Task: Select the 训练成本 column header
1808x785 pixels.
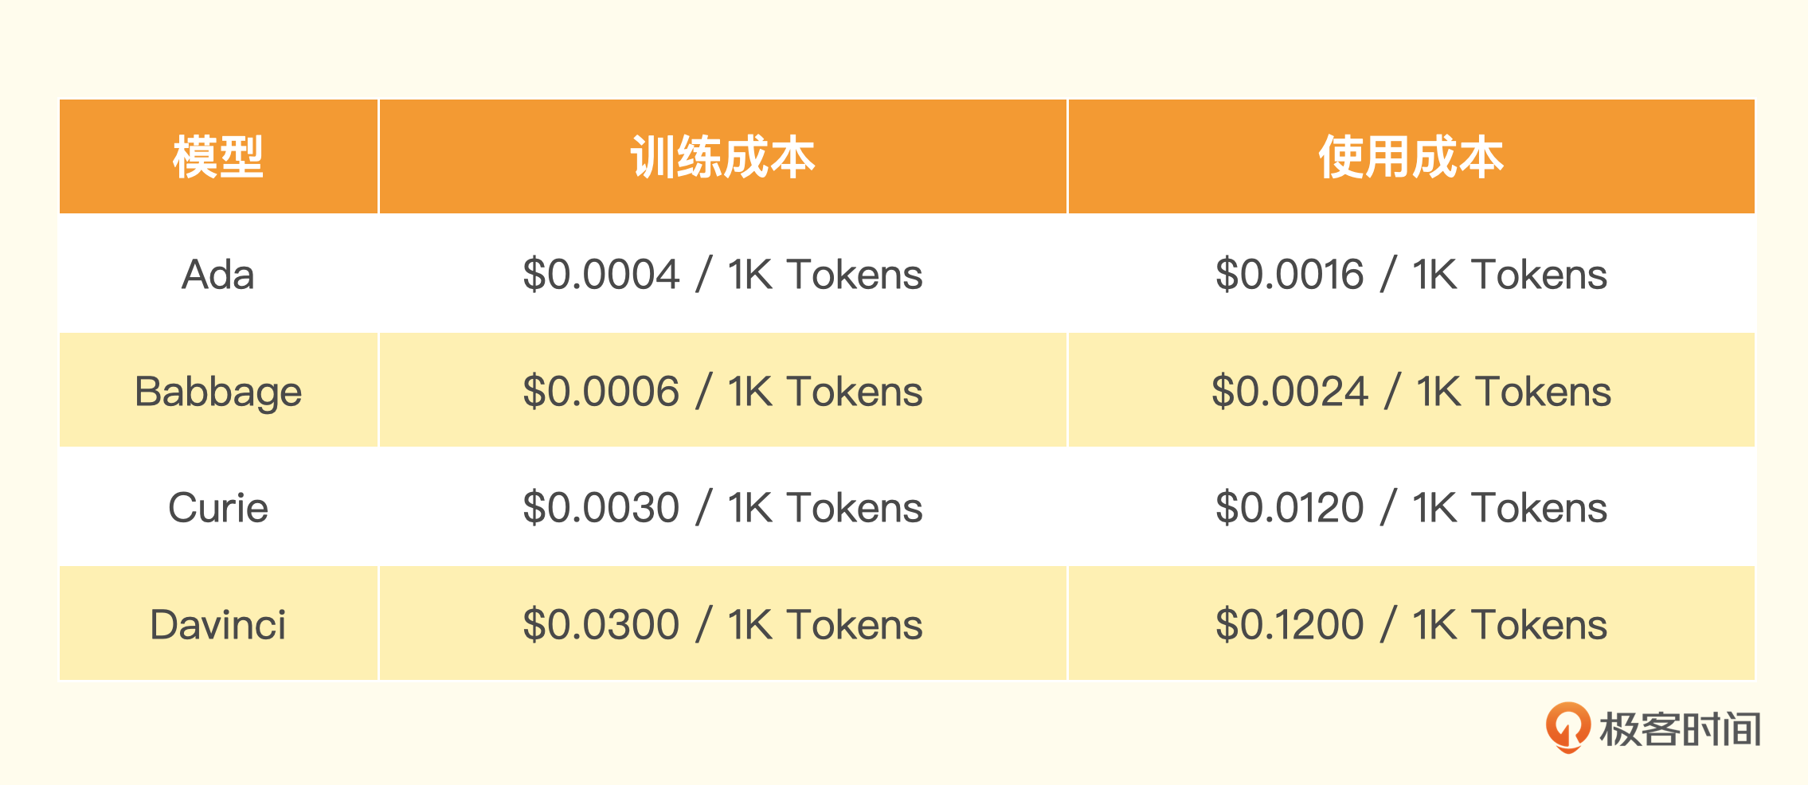Action: 722,157
